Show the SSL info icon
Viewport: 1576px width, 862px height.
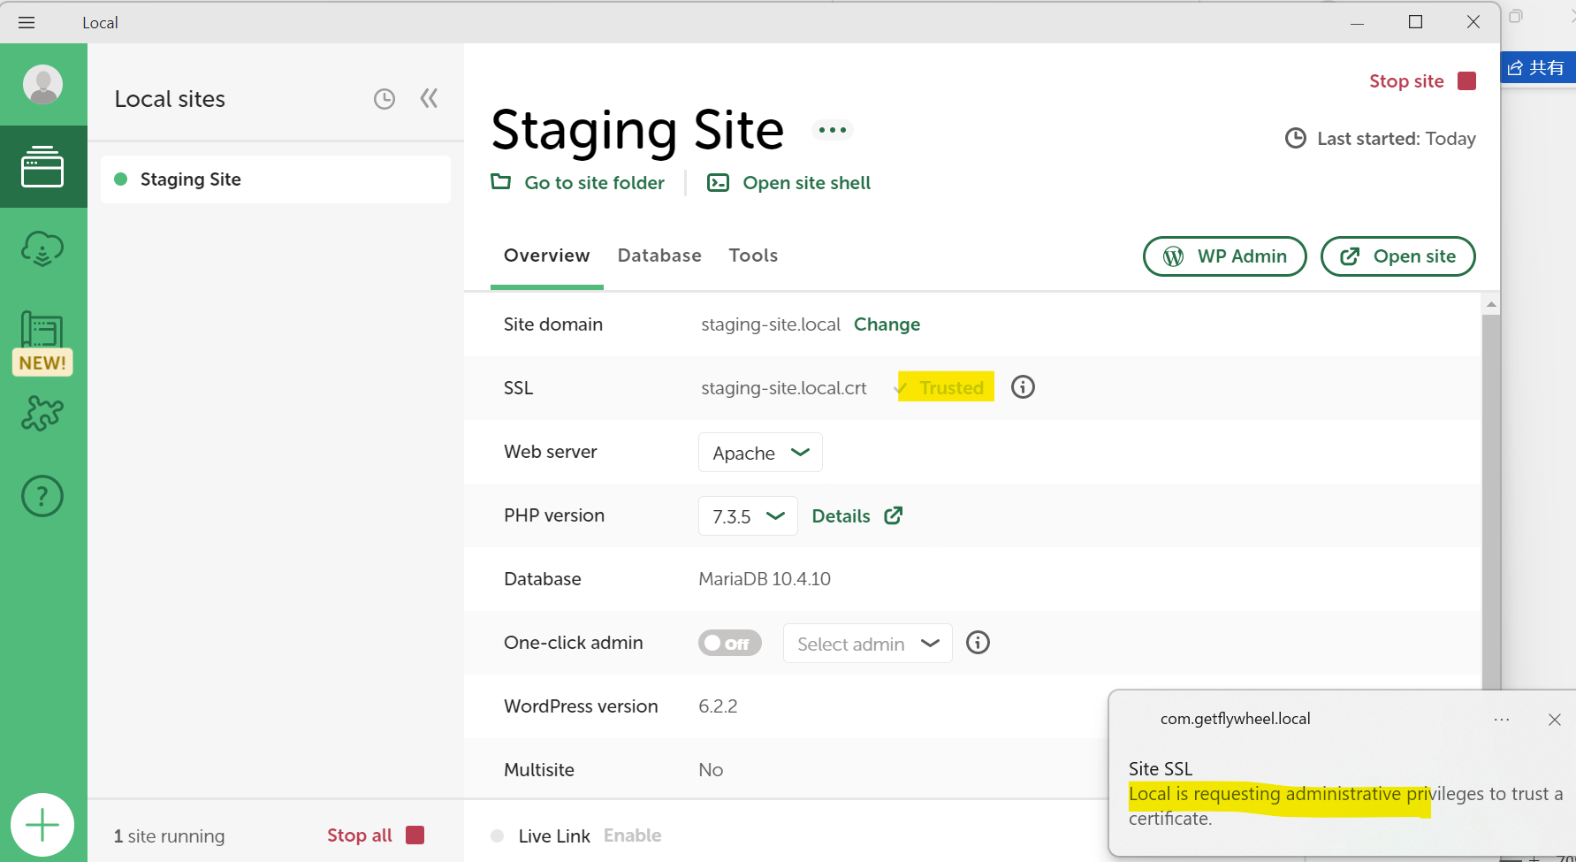pos(1023,387)
